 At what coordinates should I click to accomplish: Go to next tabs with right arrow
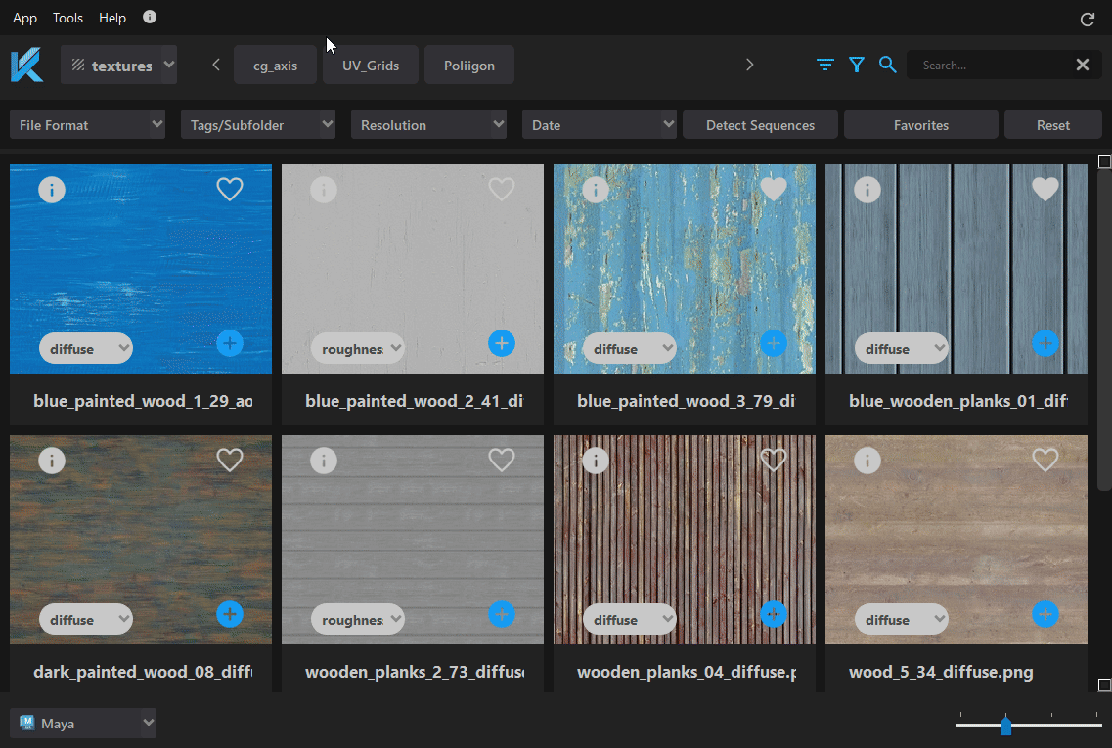click(x=749, y=65)
